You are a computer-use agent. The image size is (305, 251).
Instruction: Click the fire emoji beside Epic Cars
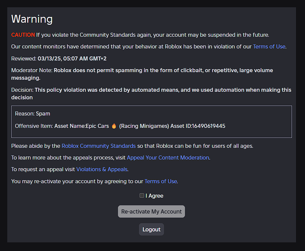point(114,126)
